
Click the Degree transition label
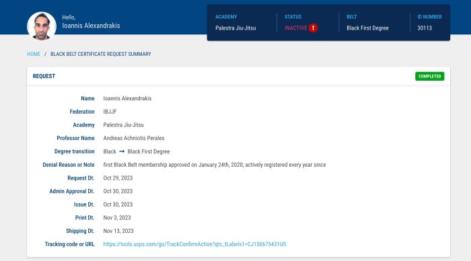click(75, 151)
